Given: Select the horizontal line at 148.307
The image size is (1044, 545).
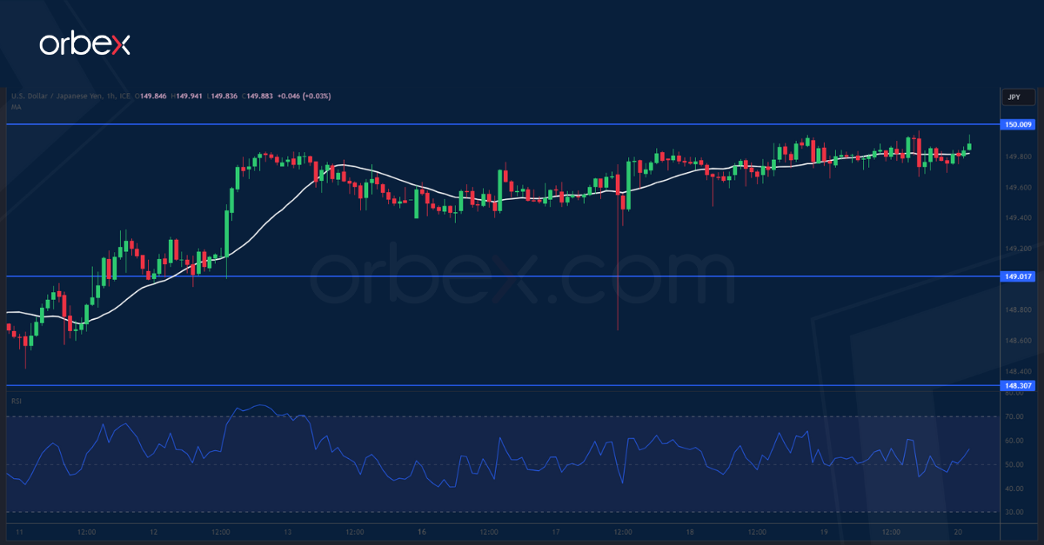Looking at the screenshot, I should pos(500,385).
